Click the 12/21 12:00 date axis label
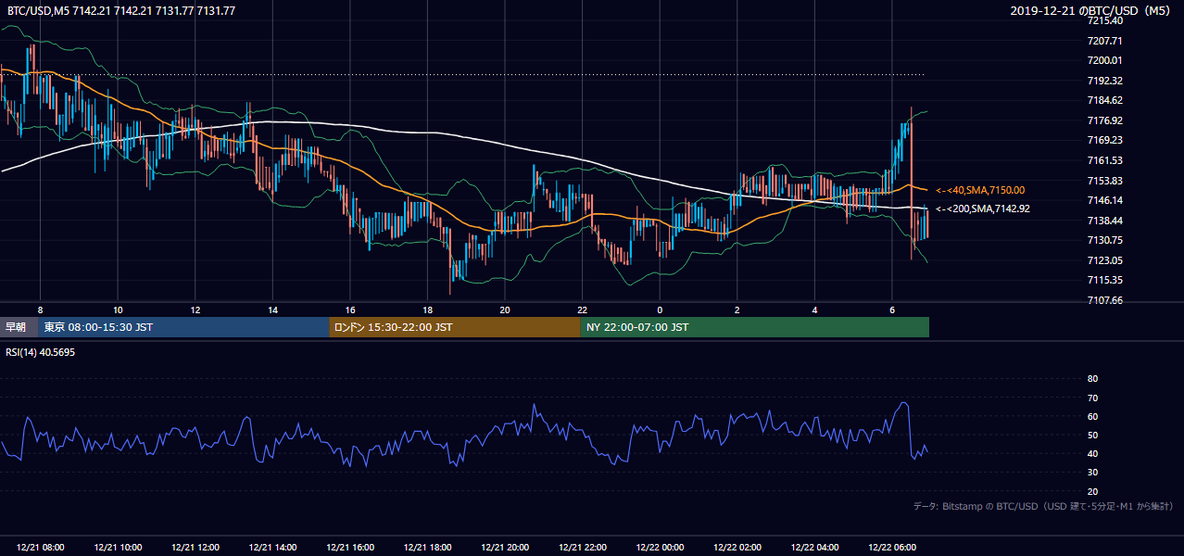This screenshot has height=556, width=1184. pos(195,548)
